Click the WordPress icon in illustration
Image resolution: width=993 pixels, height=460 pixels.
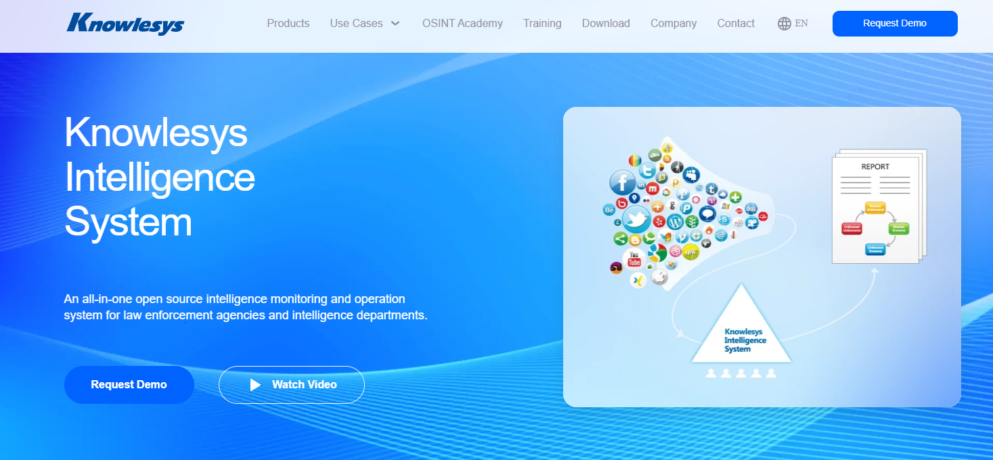tap(675, 221)
